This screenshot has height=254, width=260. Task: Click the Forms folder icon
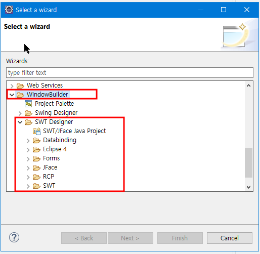(x=36, y=158)
